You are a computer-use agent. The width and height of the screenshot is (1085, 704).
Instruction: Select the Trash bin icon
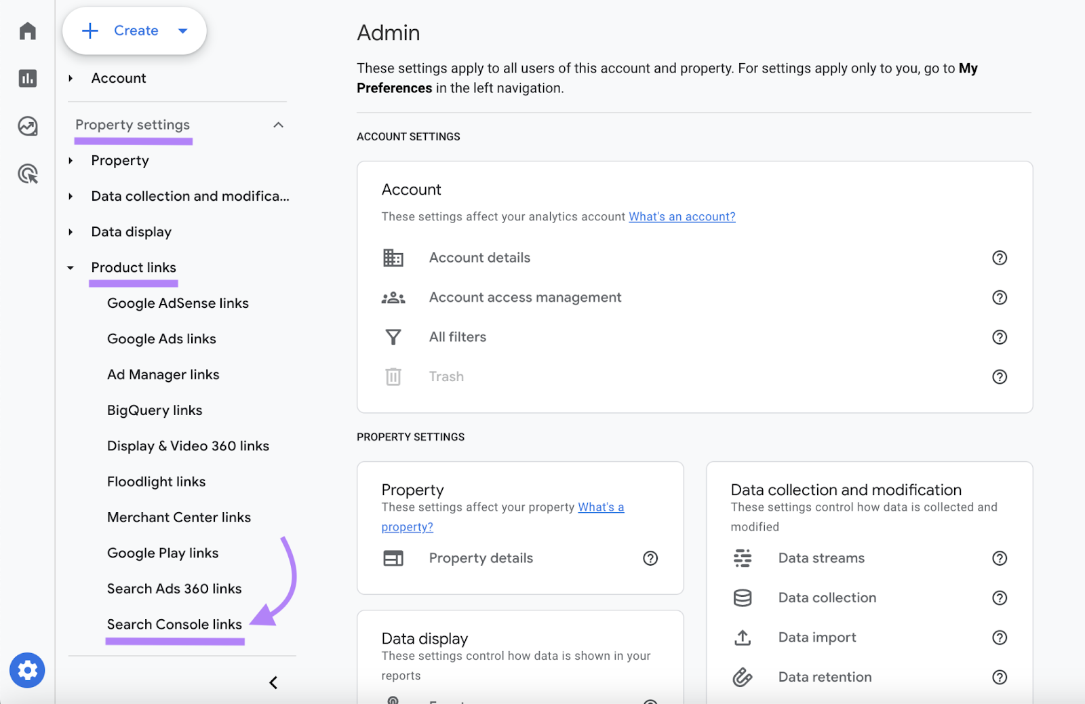(x=393, y=376)
